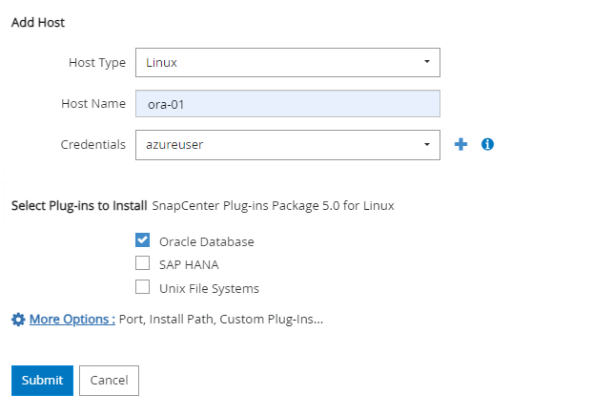Click the plus icon to add credentials
Screen dimensions: 593x415
[460, 145]
